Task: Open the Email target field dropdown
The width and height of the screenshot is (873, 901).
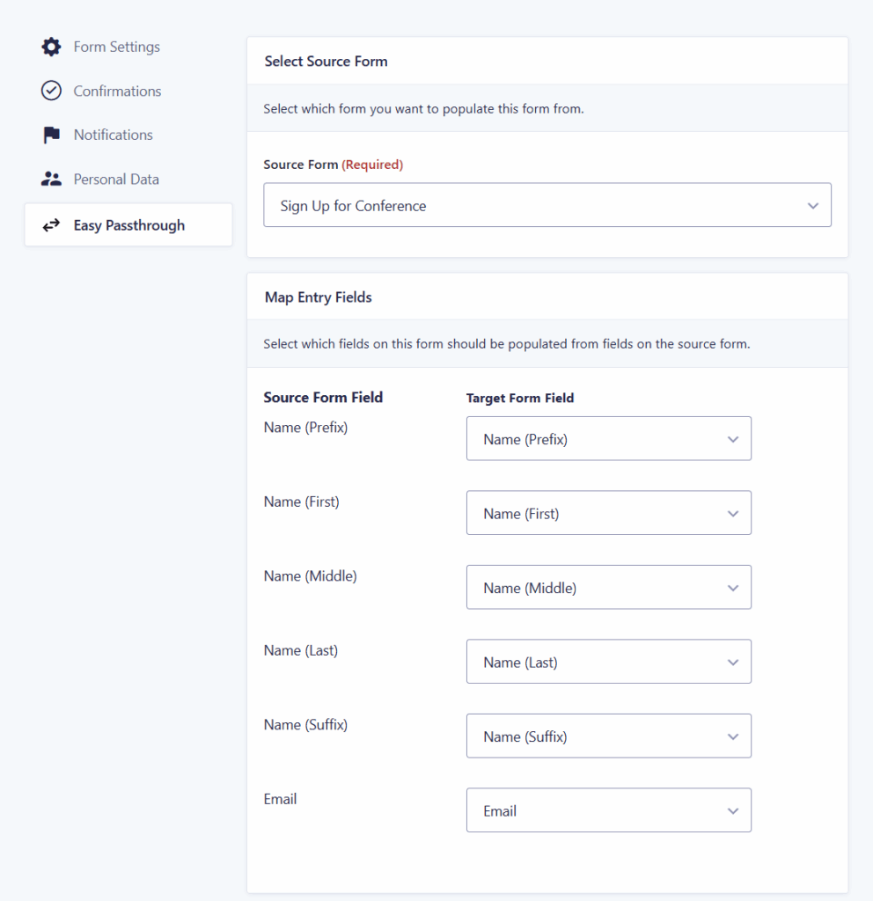Action: coord(609,810)
